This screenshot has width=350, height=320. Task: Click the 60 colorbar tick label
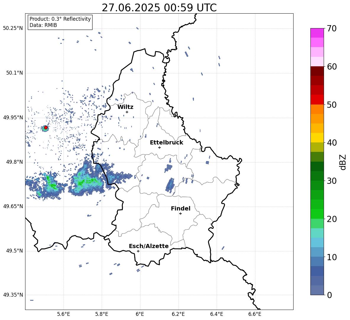[332, 67]
